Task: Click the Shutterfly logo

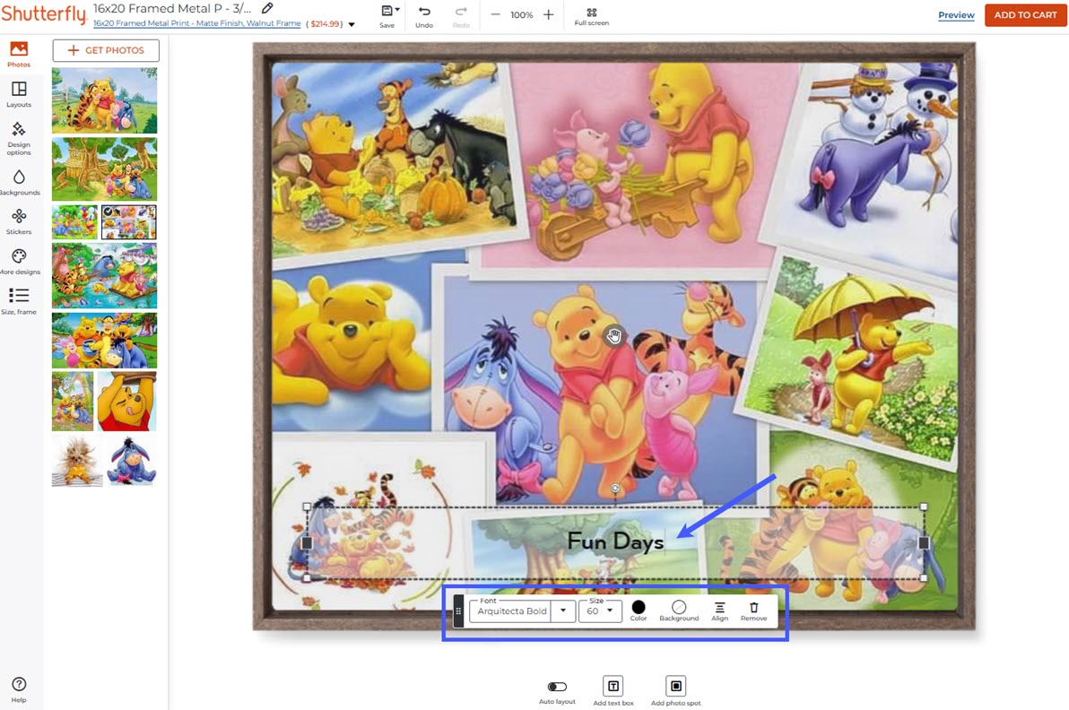Action: pos(44,13)
